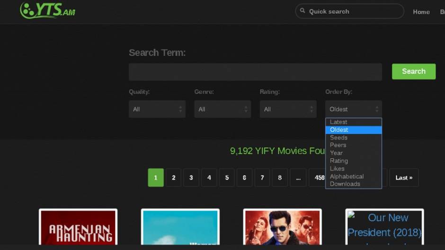Click the green Search button
Viewport: 445px width, 250px height.
pyautogui.click(x=413, y=71)
